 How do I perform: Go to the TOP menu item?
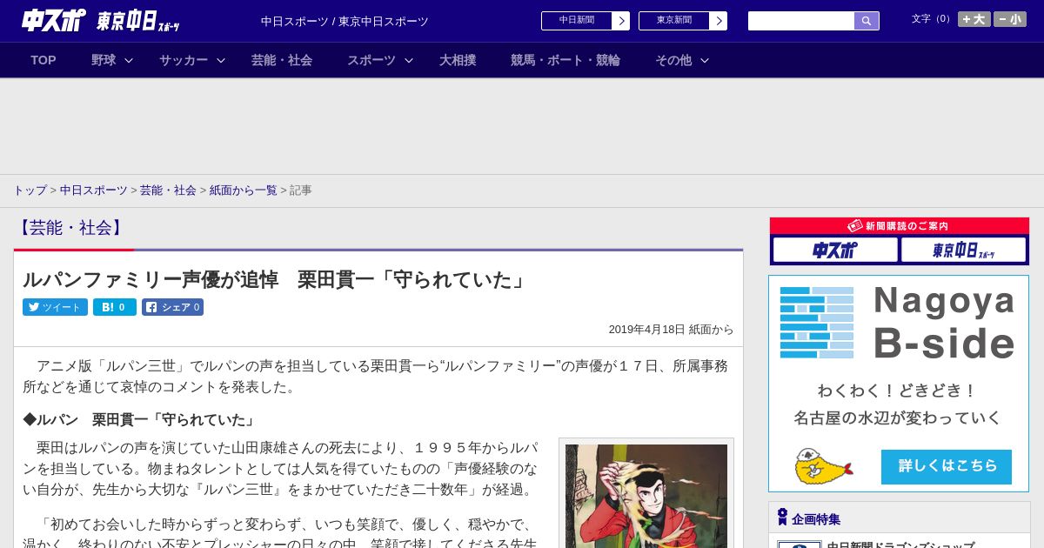[43, 60]
